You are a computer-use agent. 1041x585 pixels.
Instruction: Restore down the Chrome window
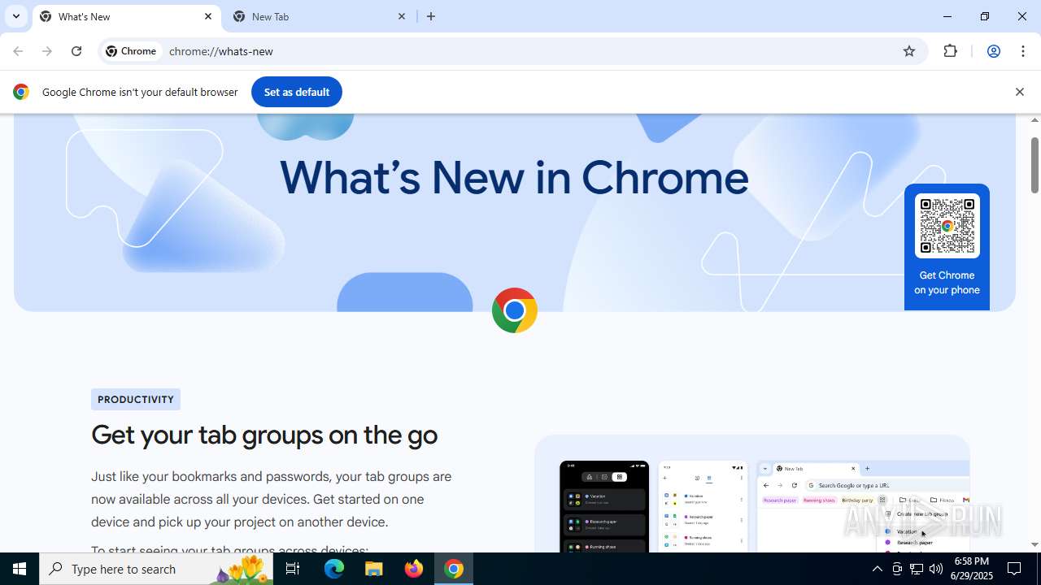[x=985, y=16]
